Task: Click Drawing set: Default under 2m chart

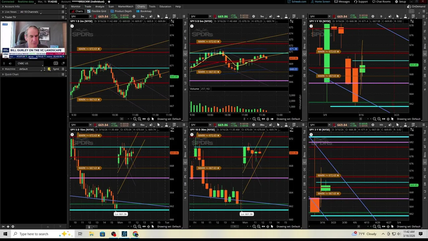Action: [x=169, y=119]
